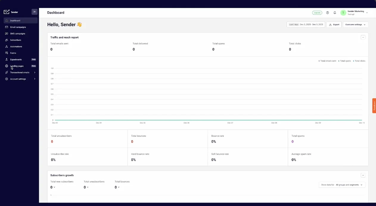Toggle the Total clicks chart legend
376x206 pixels.
click(x=359, y=61)
